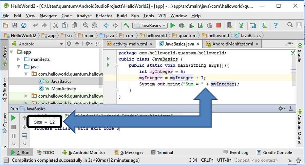Screen dimensions: 305x165
Task: Hide the Project panel
Action: click(98, 44)
